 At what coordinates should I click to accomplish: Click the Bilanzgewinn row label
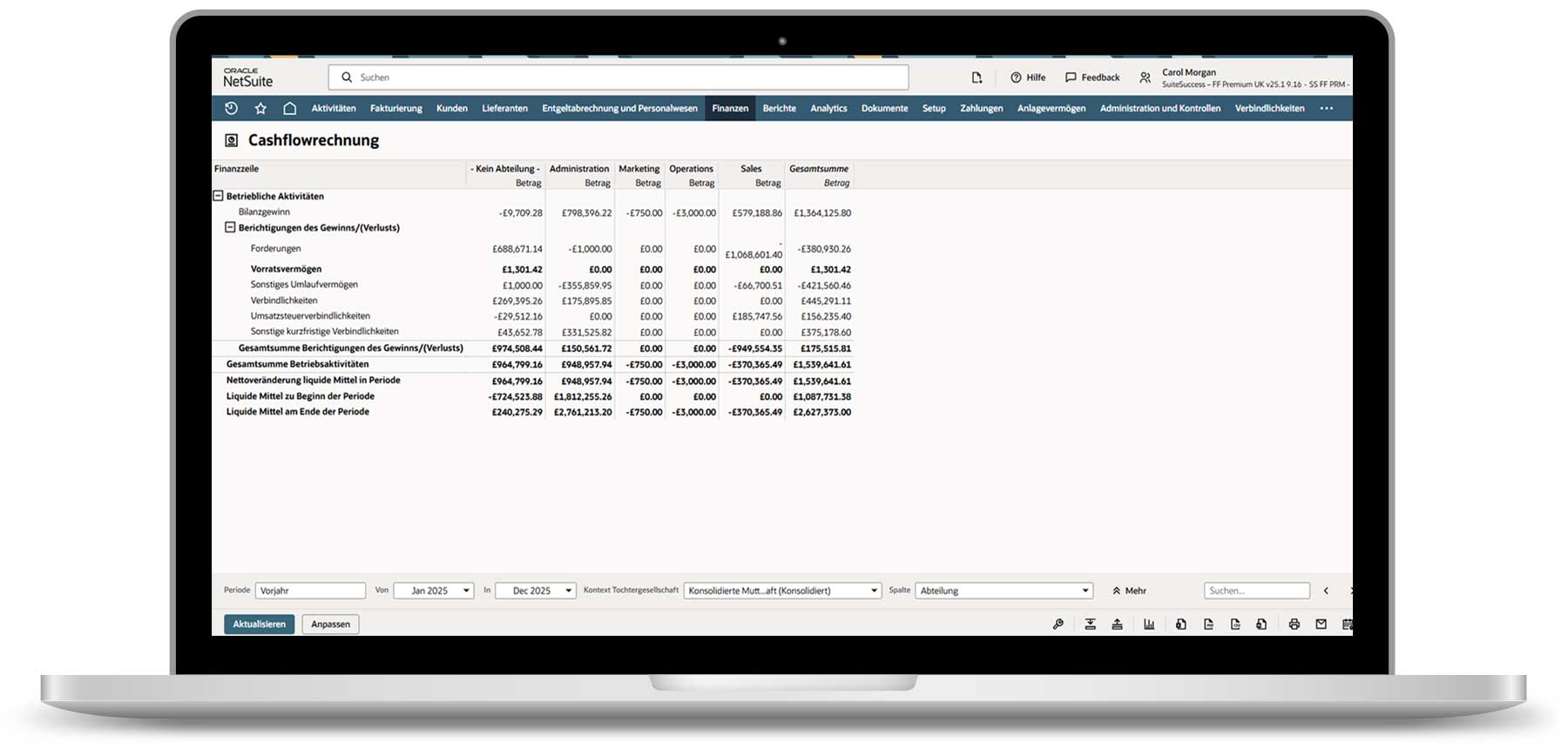tap(264, 212)
